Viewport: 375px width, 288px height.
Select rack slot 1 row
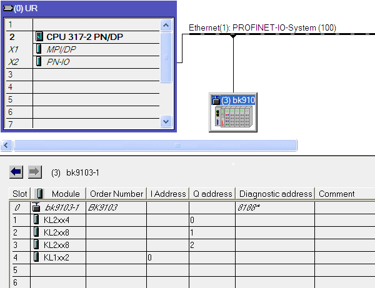tap(82, 24)
